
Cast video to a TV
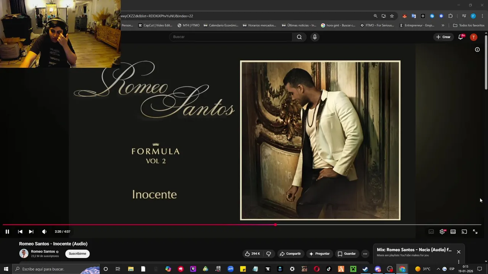click(464, 231)
